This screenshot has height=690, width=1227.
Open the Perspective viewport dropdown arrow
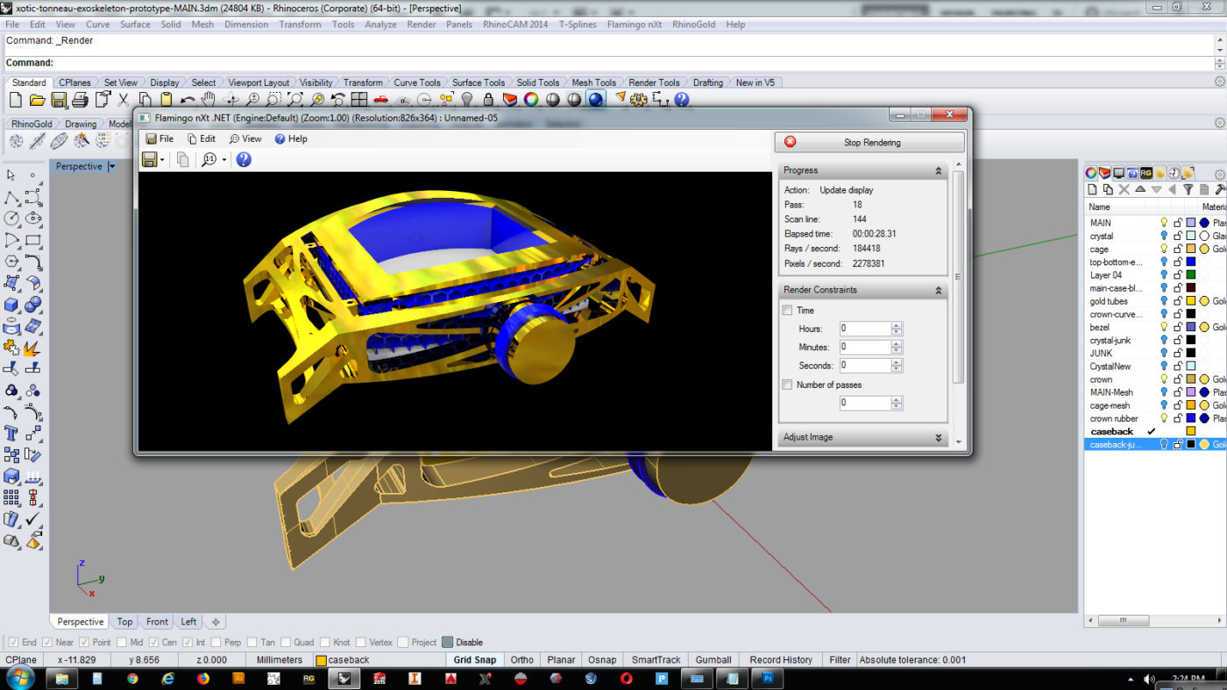pos(111,166)
